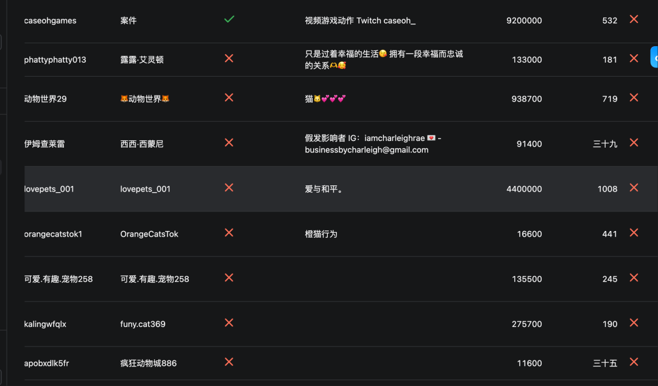Click the far-right red X in the caseohgames row
Screen dimensions: 658x386
point(634,19)
